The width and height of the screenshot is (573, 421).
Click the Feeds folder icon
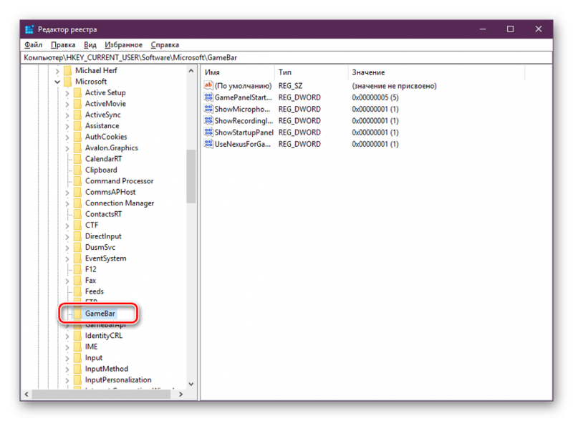77,291
